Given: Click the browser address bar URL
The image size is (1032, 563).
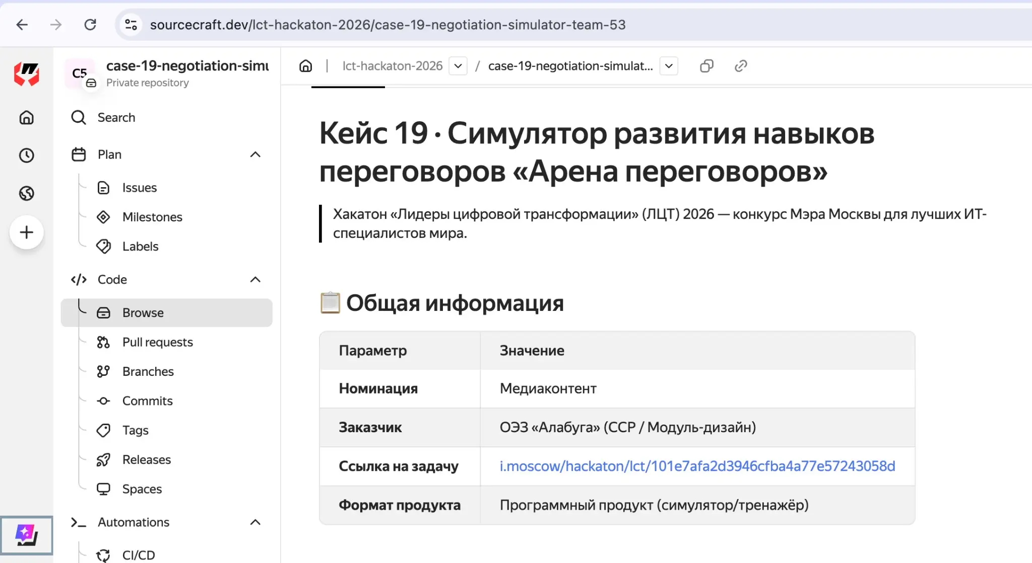Looking at the screenshot, I should coord(388,25).
